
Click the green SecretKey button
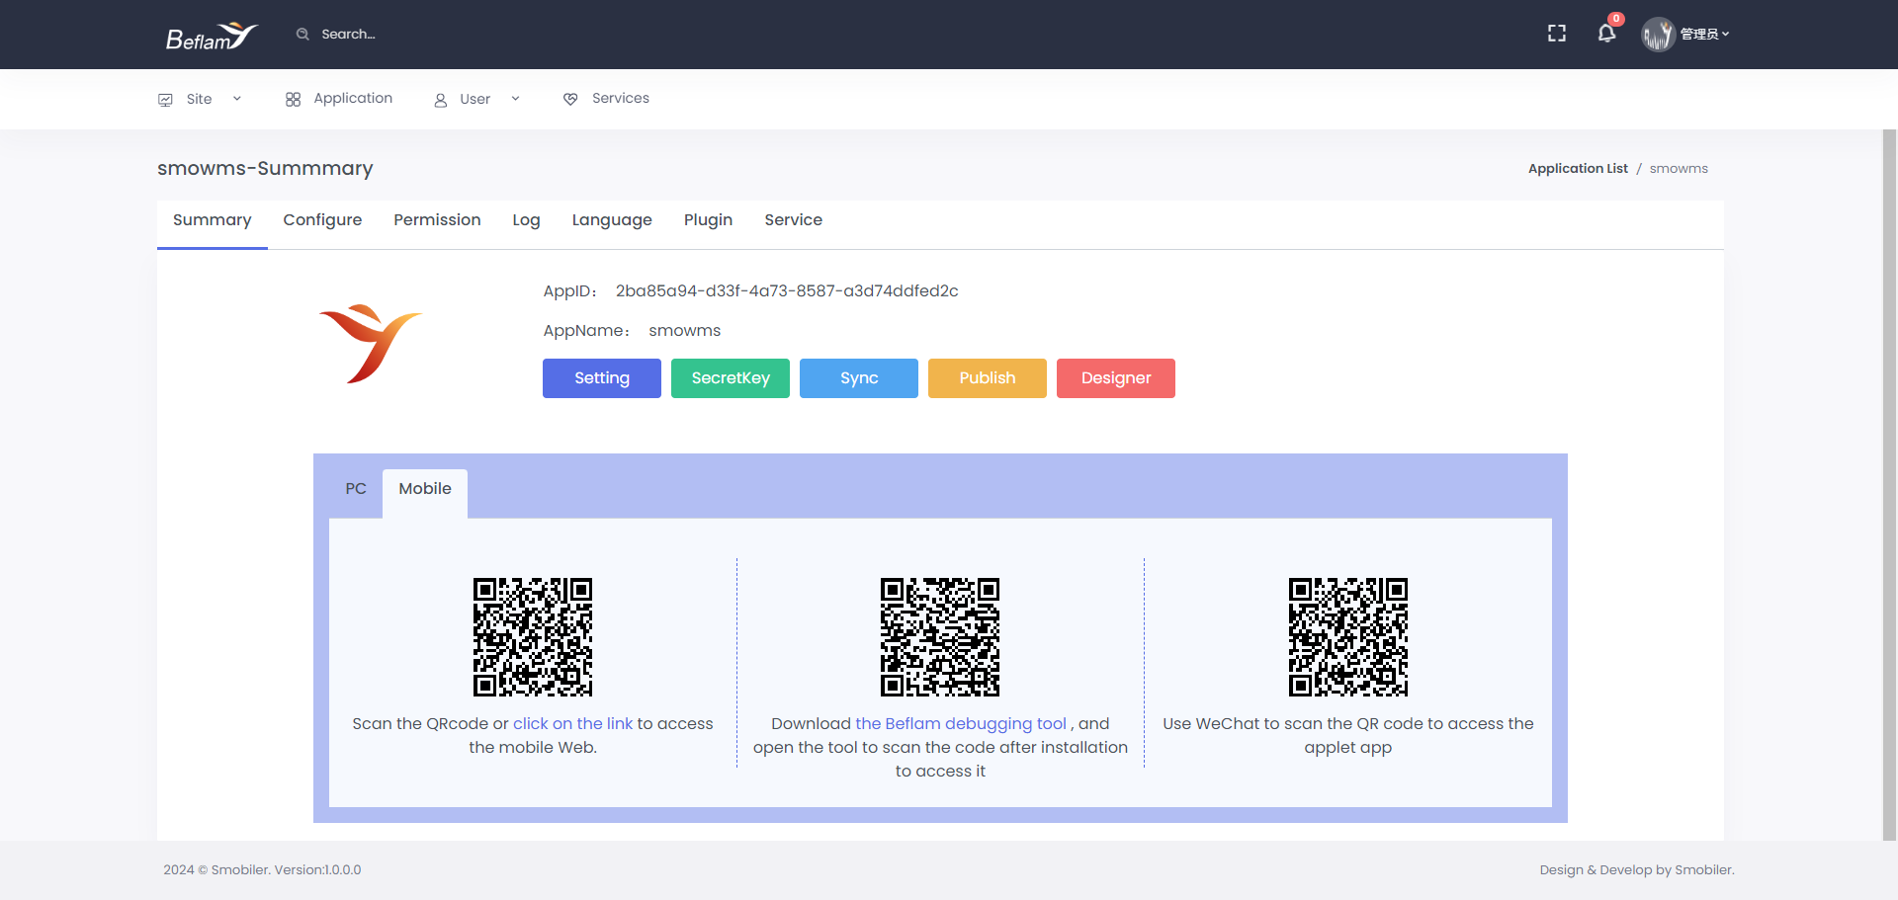coord(731,378)
